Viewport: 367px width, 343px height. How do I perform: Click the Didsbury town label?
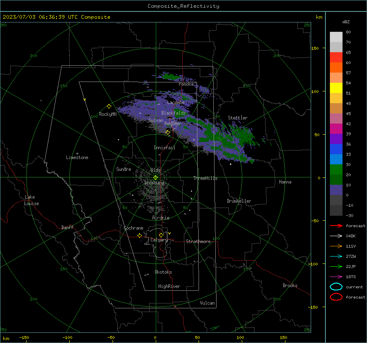(x=154, y=183)
